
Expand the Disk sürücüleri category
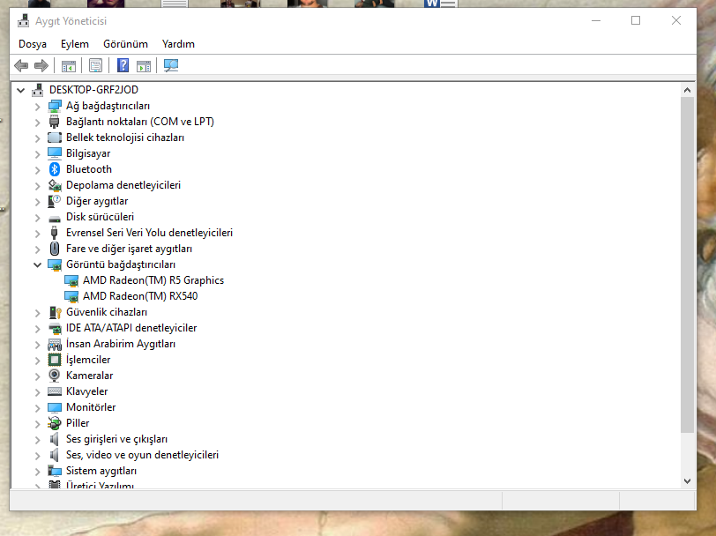point(37,217)
